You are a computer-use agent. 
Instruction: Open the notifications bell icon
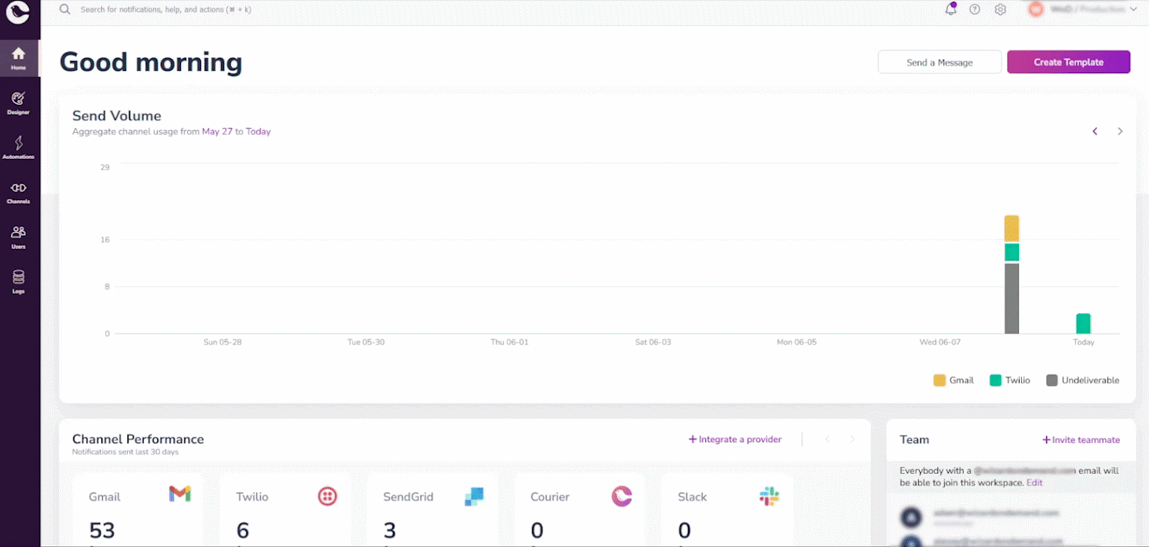951,9
